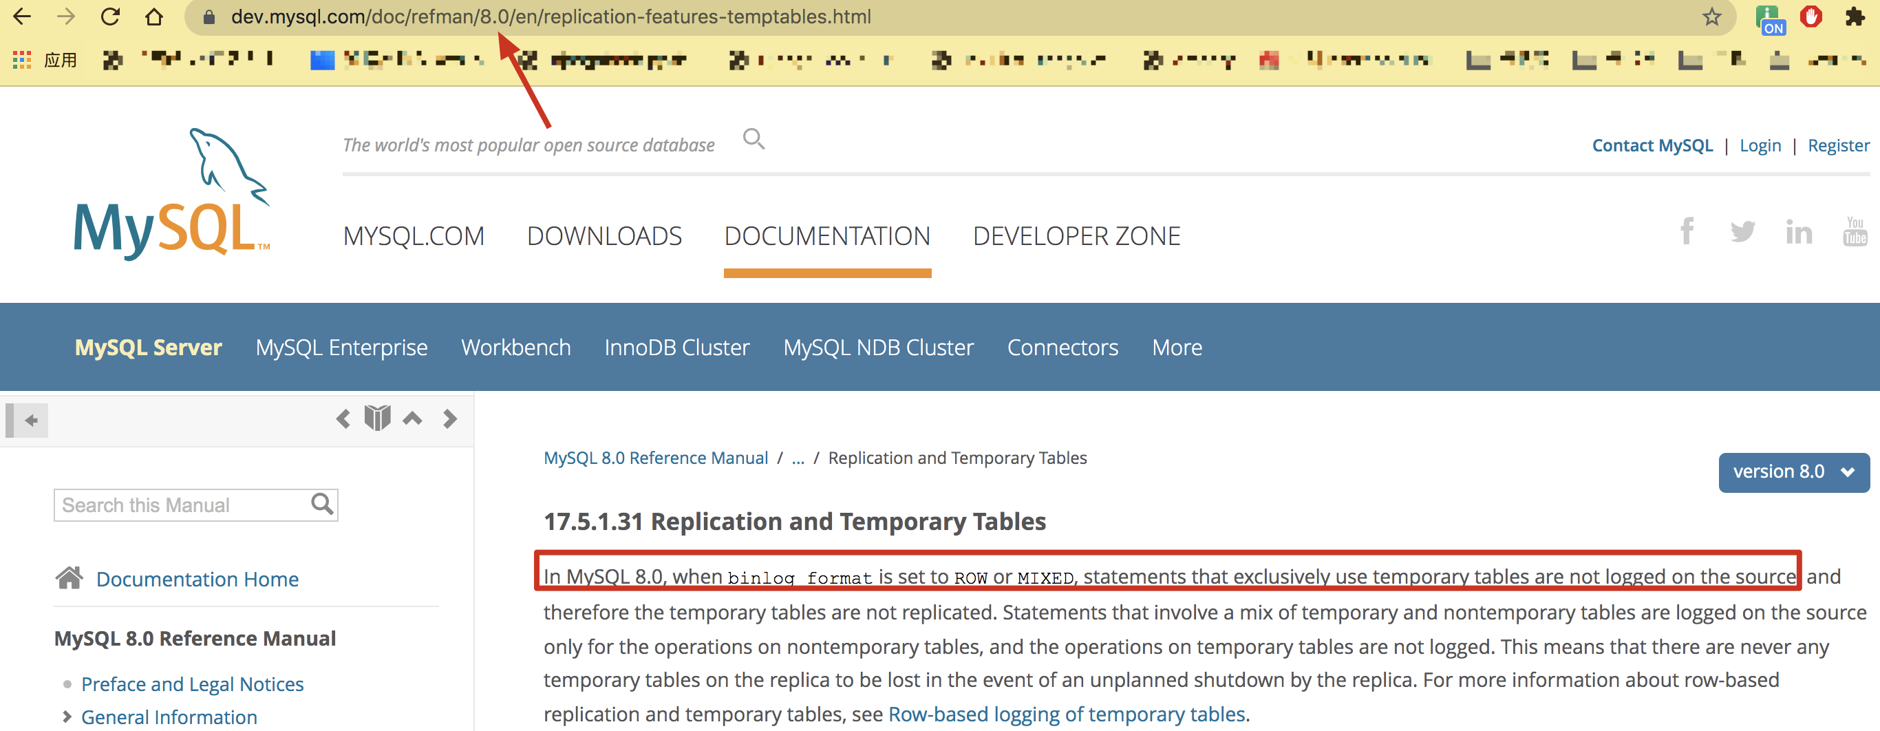
Task: Open the red hand blocker extension
Action: click(1811, 16)
